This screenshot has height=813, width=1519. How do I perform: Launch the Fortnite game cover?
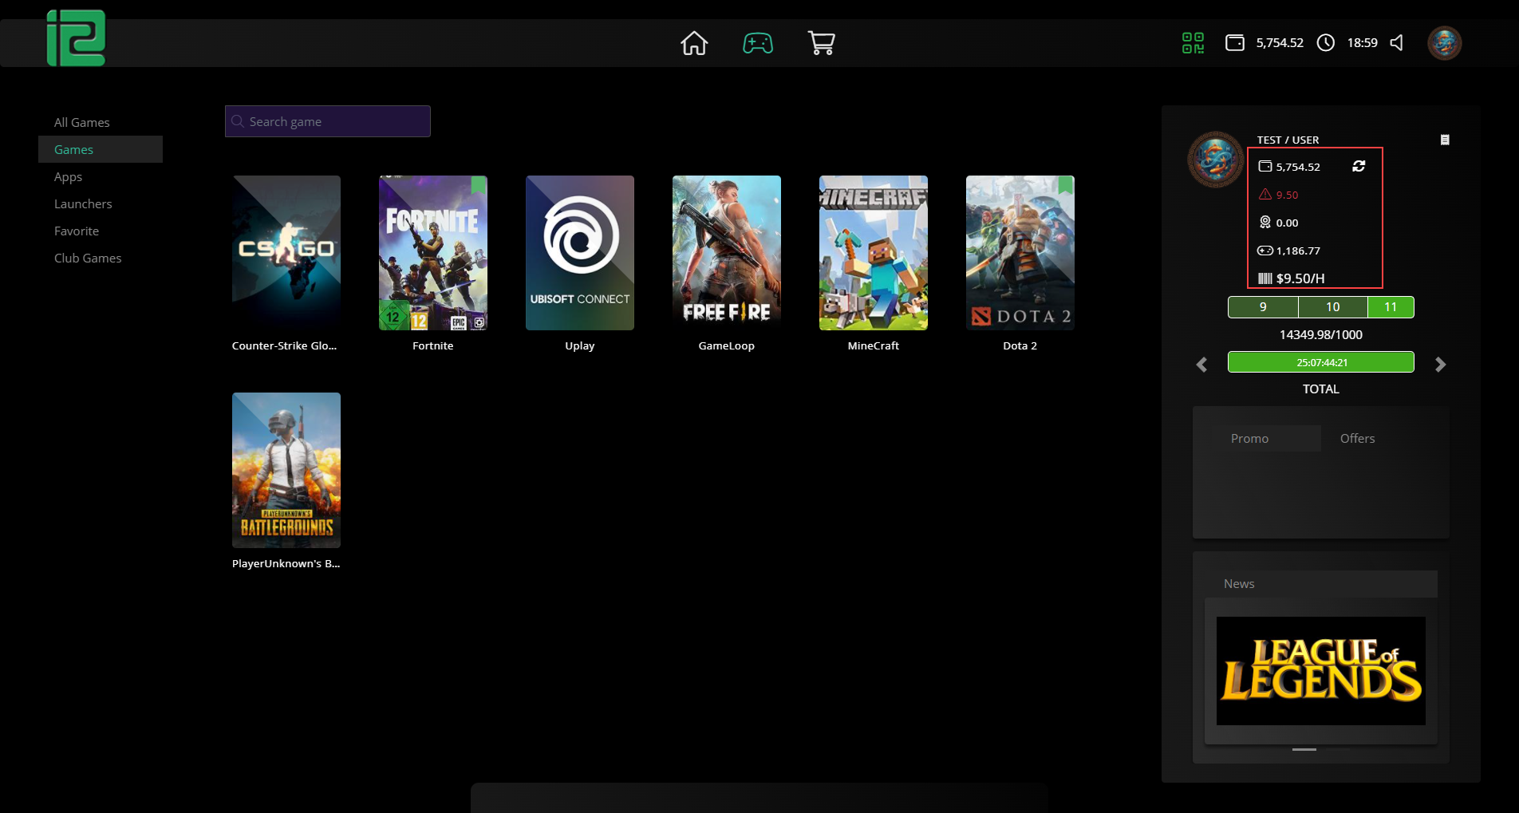pyautogui.click(x=433, y=253)
